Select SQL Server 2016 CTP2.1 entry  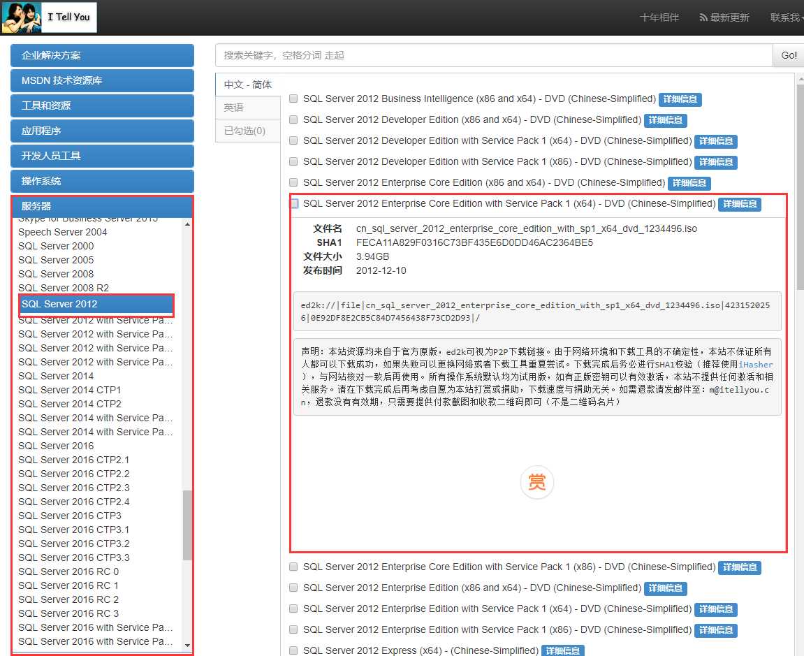click(x=74, y=460)
